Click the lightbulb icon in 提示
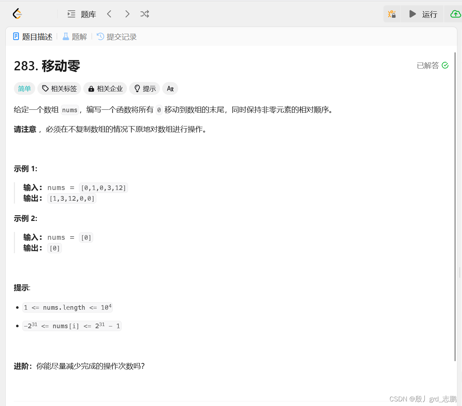The width and height of the screenshot is (462, 406). pos(137,88)
